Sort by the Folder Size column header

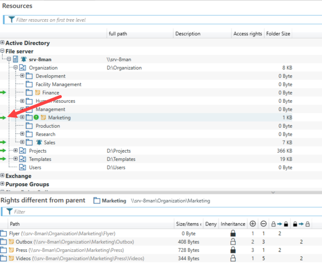[x=278, y=34]
